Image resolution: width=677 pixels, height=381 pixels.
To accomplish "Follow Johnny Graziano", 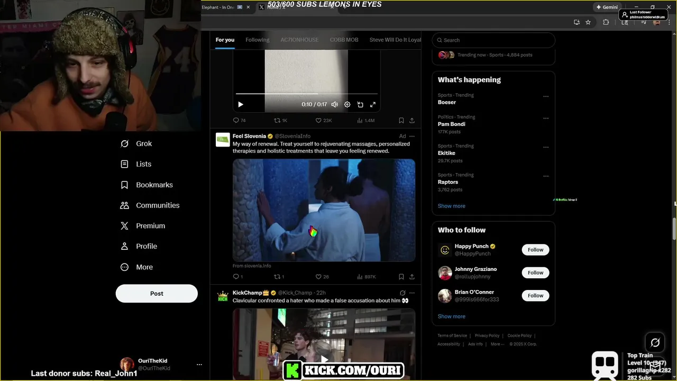I will coord(535,273).
